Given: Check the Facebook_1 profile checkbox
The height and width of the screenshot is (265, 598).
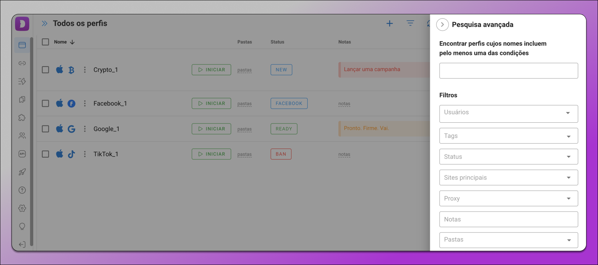Looking at the screenshot, I should 45,104.
